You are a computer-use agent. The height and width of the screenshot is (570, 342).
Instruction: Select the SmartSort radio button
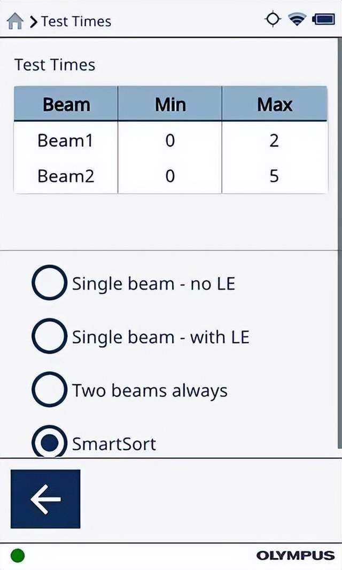[x=49, y=443]
